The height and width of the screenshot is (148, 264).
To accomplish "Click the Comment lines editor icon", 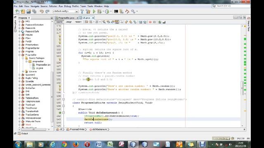I will click(160, 22).
